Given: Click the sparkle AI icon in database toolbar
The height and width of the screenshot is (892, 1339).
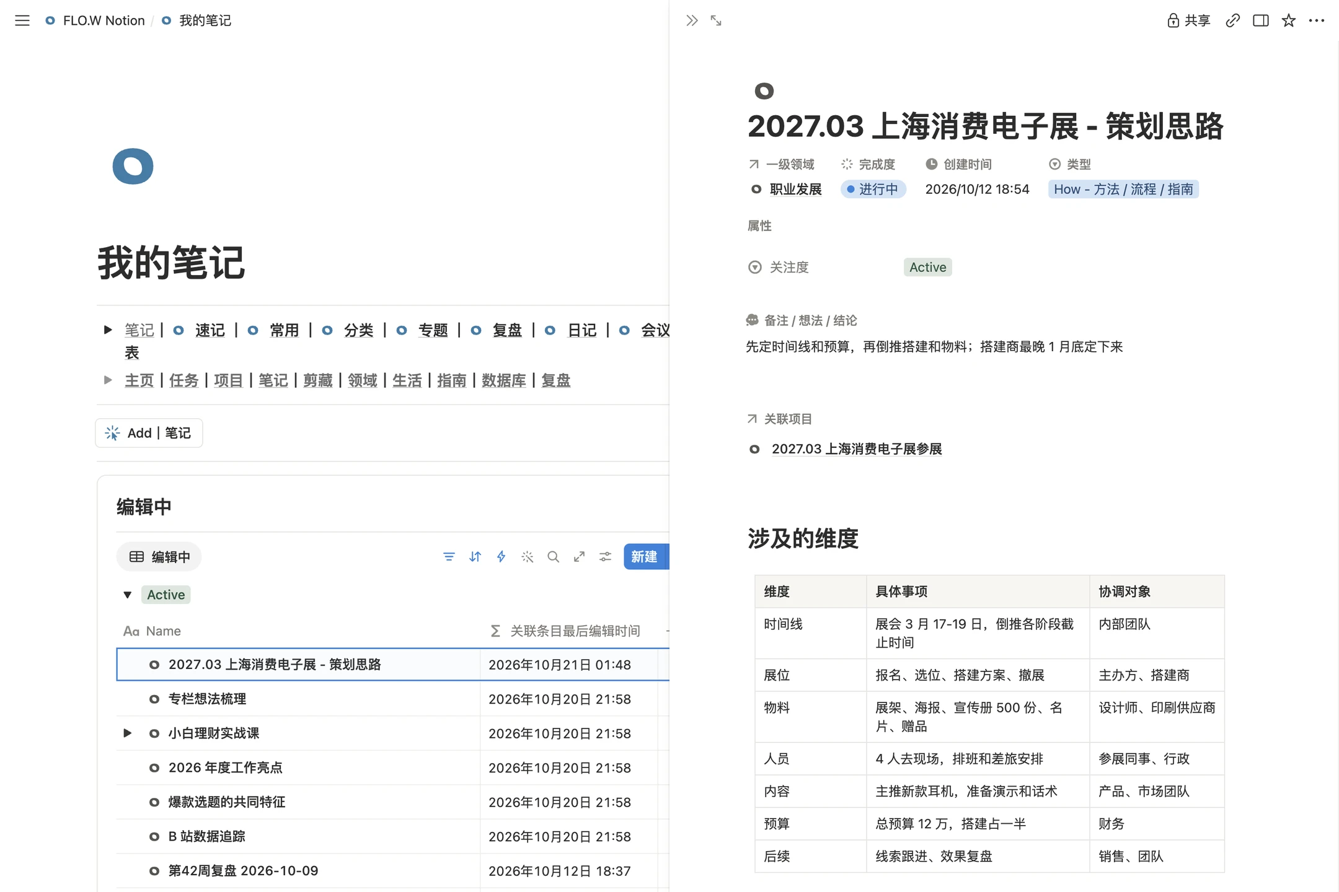Looking at the screenshot, I should pyautogui.click(x=527, y=557).
